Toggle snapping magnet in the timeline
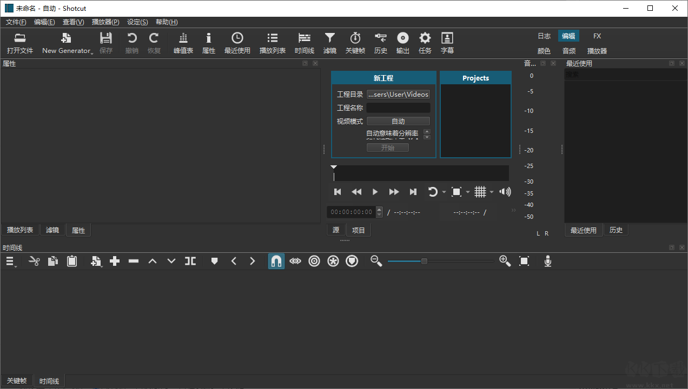 click(x=276, y=261)
